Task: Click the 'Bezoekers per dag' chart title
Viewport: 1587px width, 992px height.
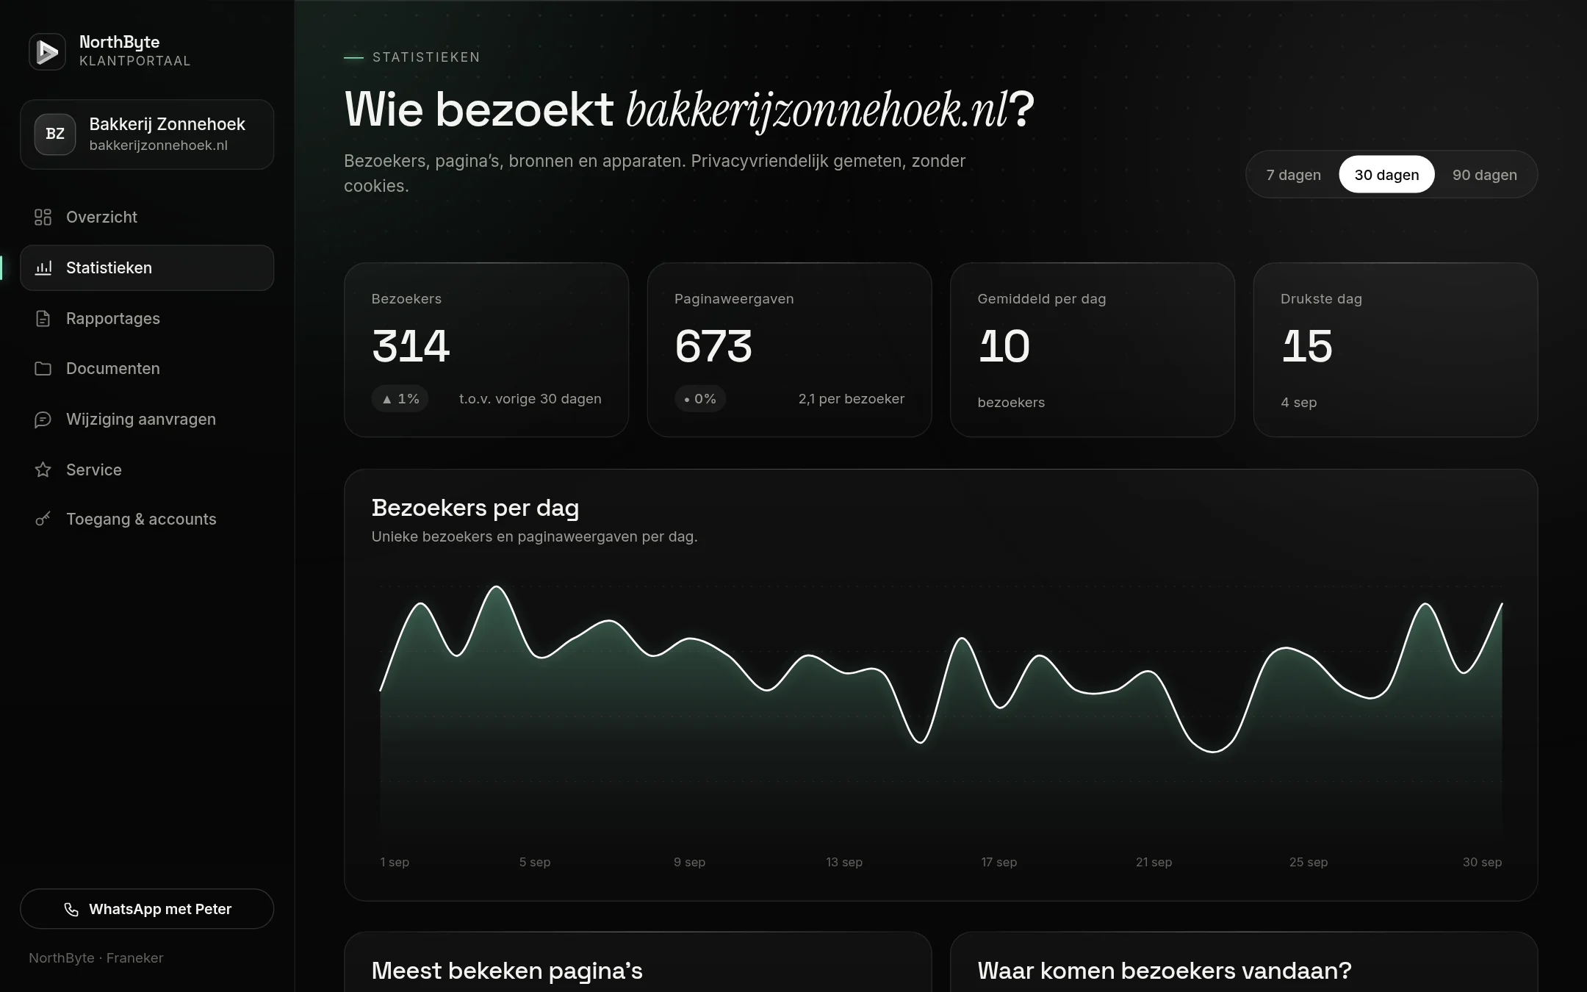Action: (475, 508)
